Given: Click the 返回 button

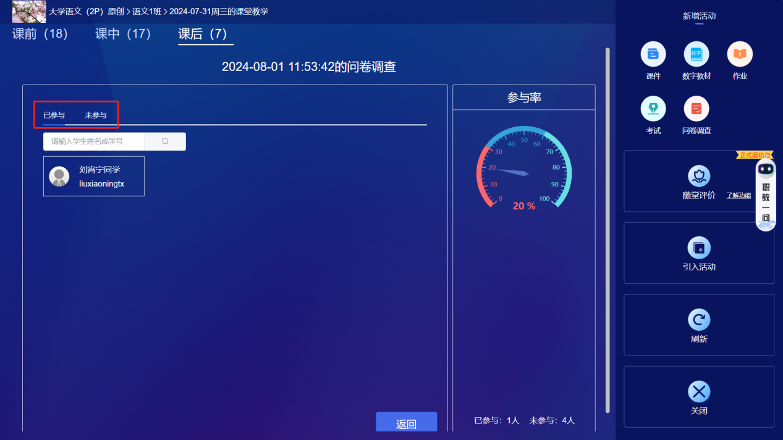Looking at the screenshot, I should pos(406,422).
